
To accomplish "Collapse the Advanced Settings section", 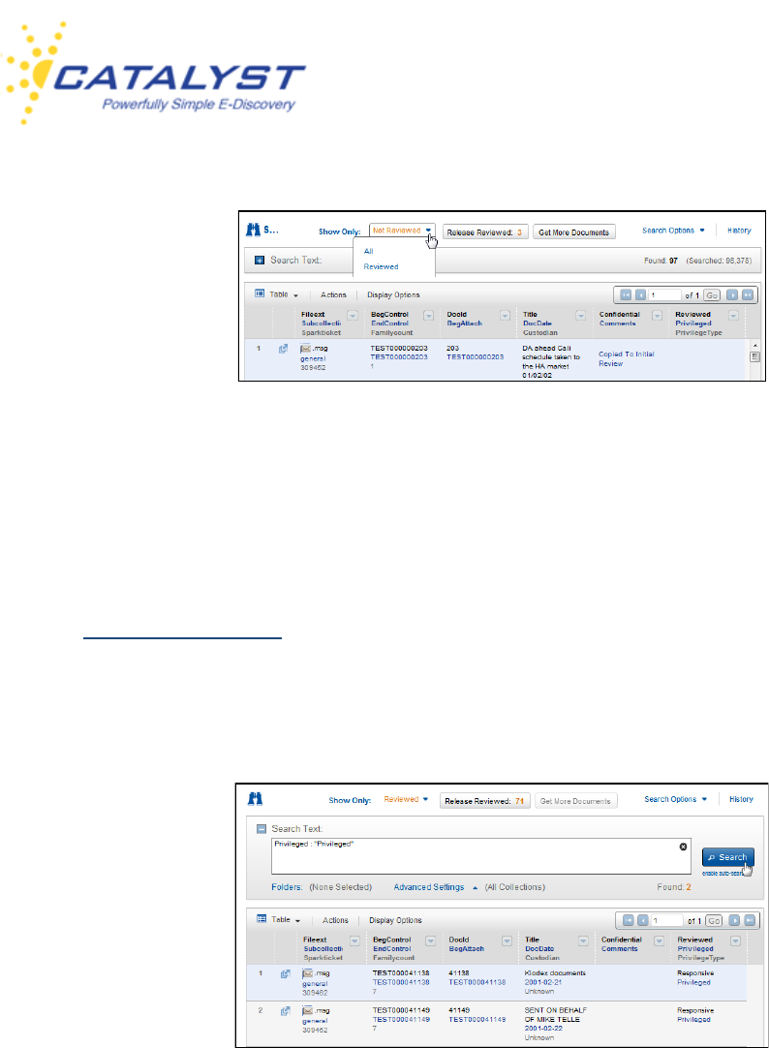I will [x=435, y=887].
